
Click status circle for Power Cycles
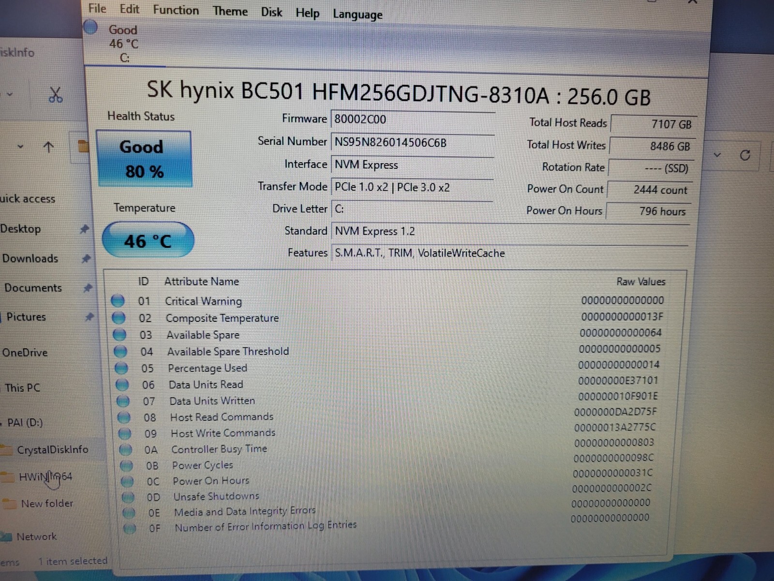127,466
